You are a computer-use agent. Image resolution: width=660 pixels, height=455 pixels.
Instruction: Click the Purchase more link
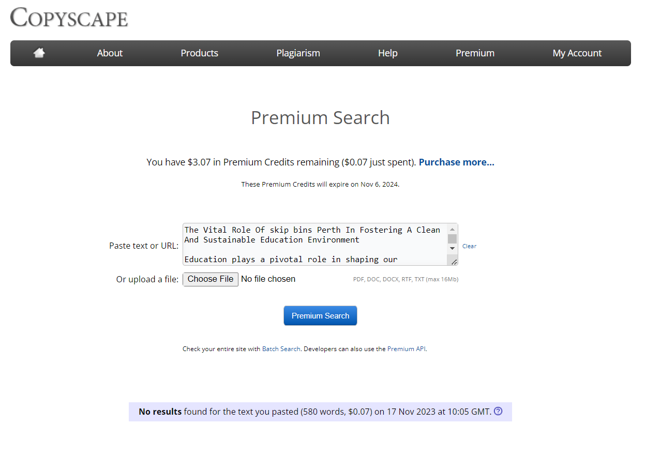coord(457,162)
